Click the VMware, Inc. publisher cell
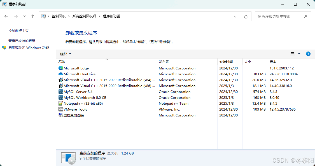Screen dimensions: 315x166 [x=169, y=109]
